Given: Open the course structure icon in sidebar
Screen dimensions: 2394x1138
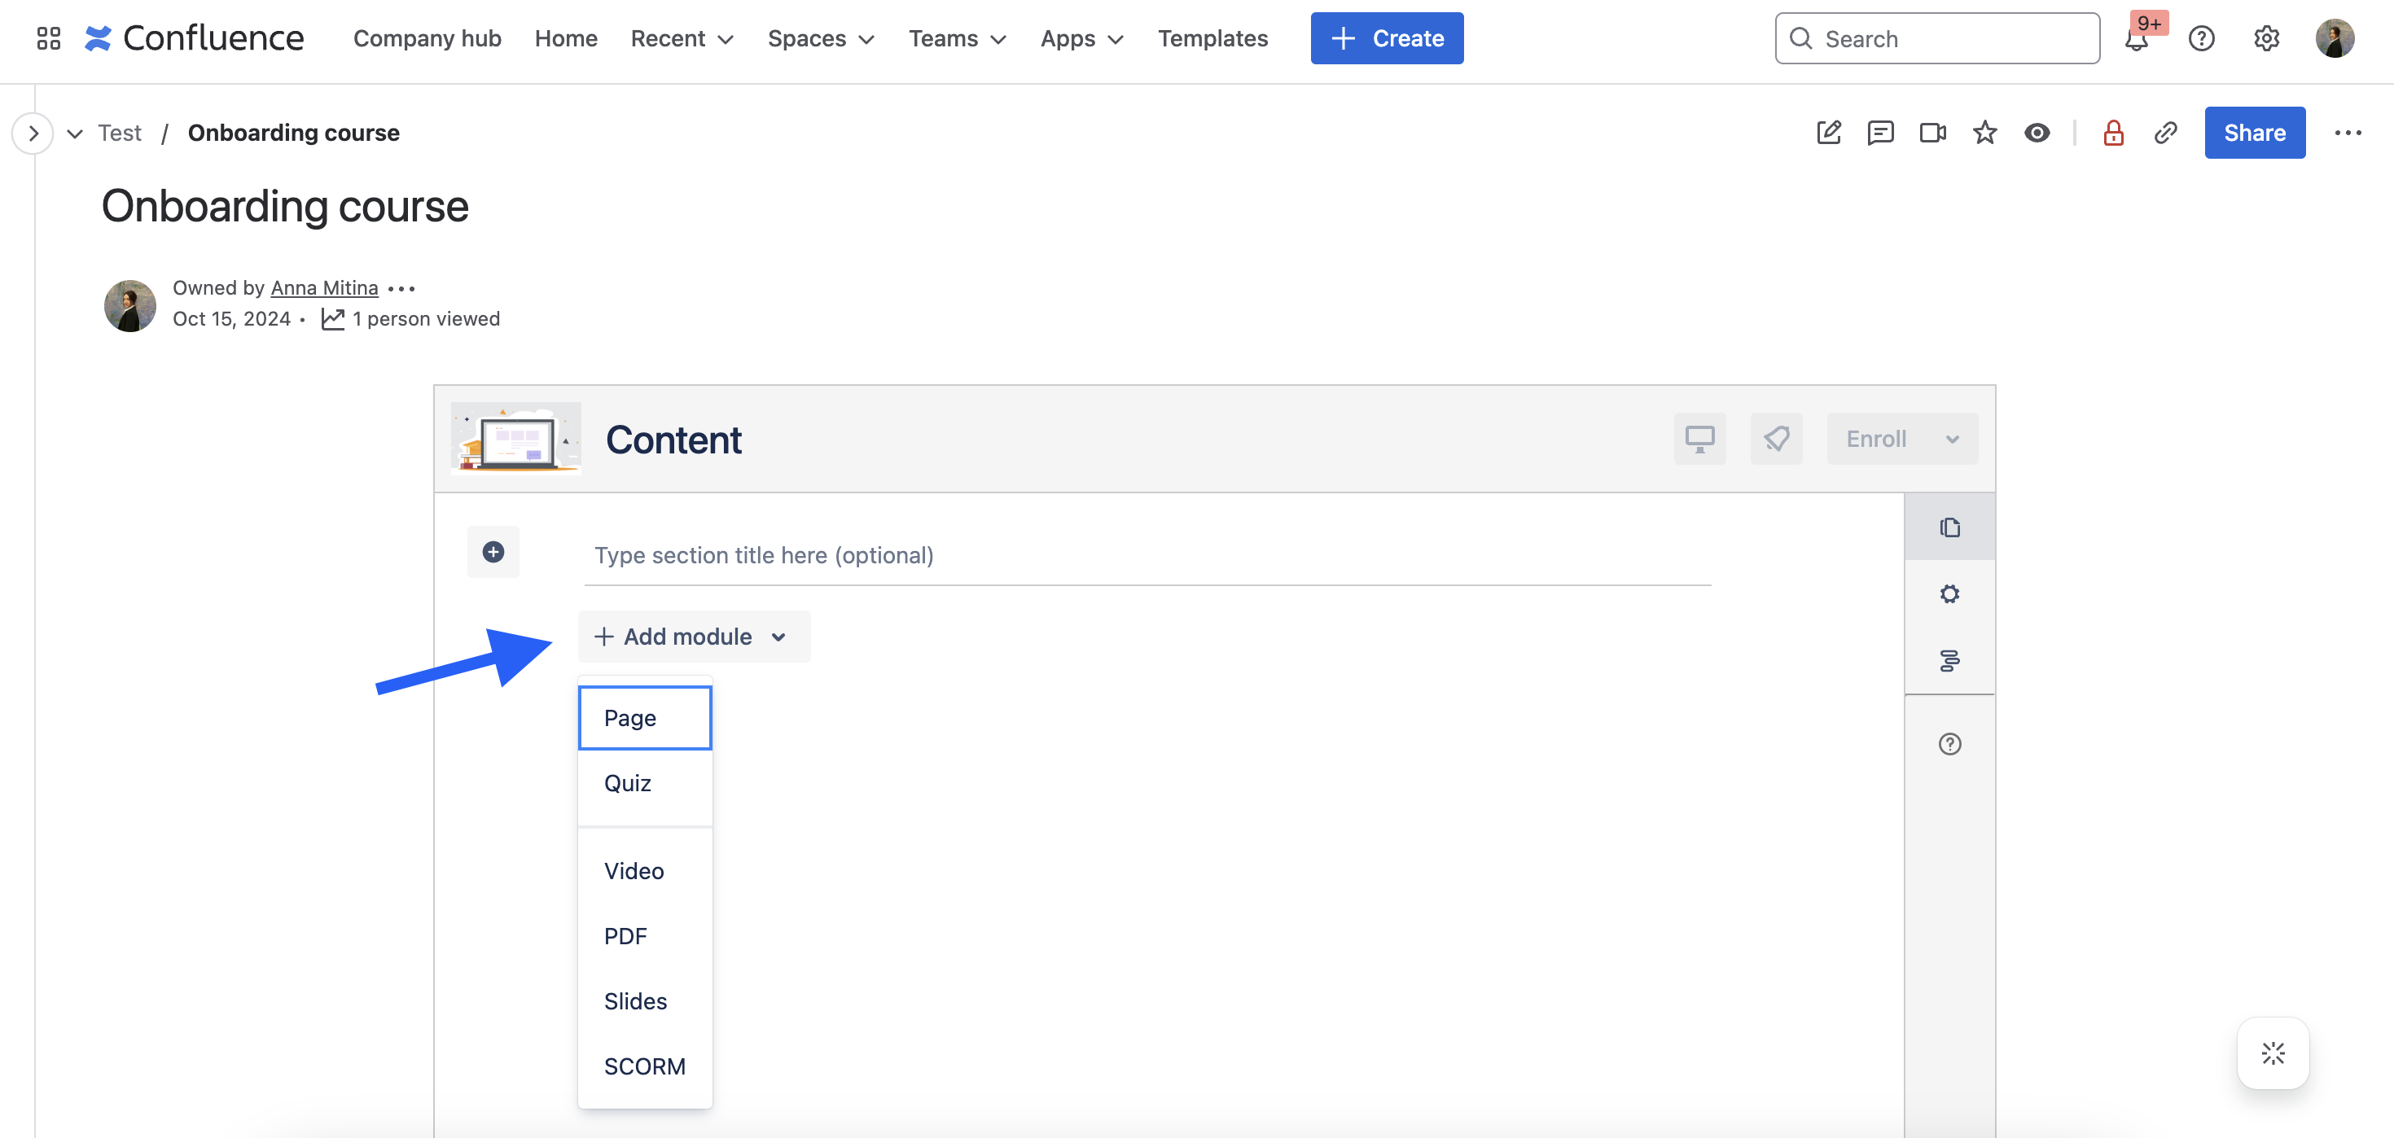Looking at the screenshot, I should [1949, 660].
